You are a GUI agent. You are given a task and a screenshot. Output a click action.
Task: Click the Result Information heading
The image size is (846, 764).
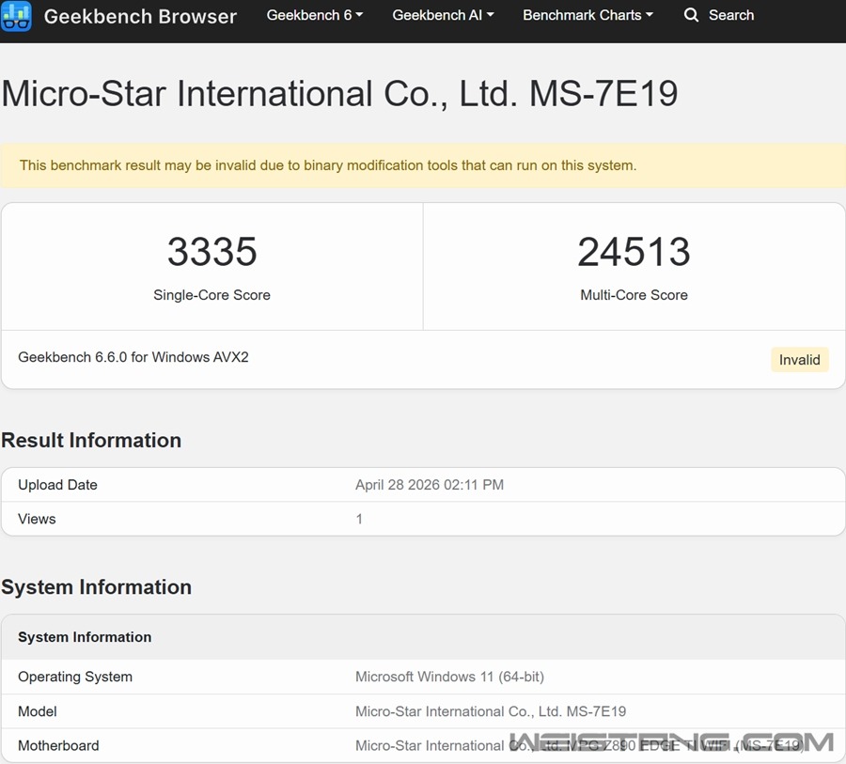click(x=91, y=441)
